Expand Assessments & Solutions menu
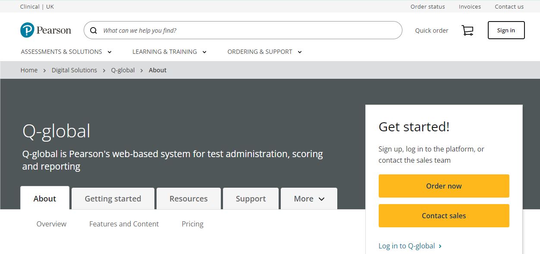The height and width of the screenshot is (254, 540). 66,52
